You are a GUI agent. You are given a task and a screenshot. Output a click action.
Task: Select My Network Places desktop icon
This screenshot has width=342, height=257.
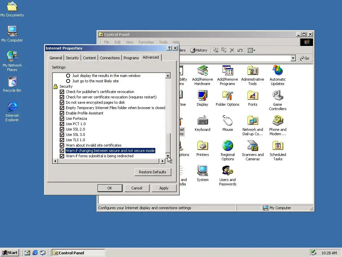(12, 61)
